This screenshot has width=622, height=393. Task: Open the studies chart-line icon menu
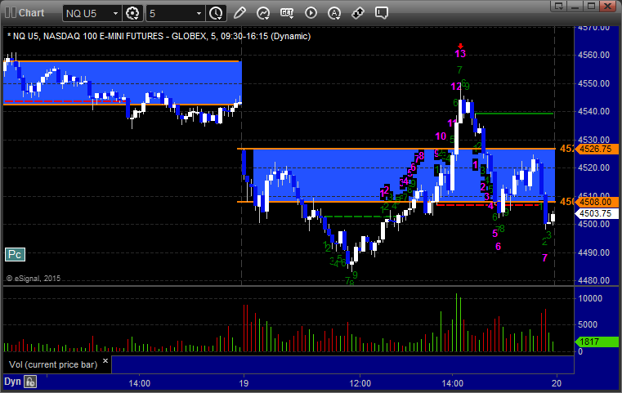click(263, 13)
